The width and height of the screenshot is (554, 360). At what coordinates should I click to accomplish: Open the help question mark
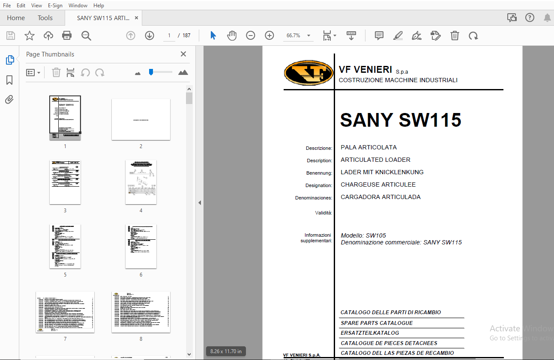(530, 18)
